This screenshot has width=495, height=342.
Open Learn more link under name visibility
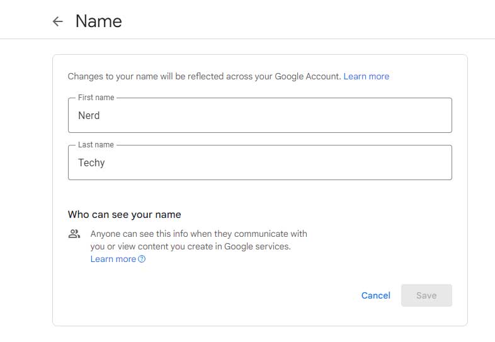(x=113, y=259)
